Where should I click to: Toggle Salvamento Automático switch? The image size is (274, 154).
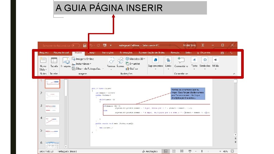(x=76, y=45)
